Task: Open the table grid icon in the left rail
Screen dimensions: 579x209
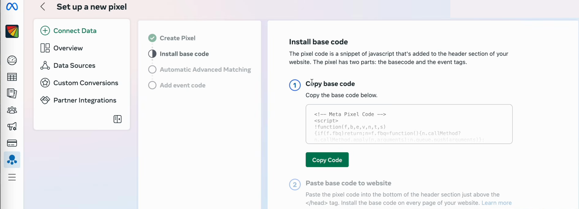Action: point(12,77)
